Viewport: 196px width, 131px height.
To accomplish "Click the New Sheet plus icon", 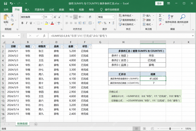I will tap(36, 124).
